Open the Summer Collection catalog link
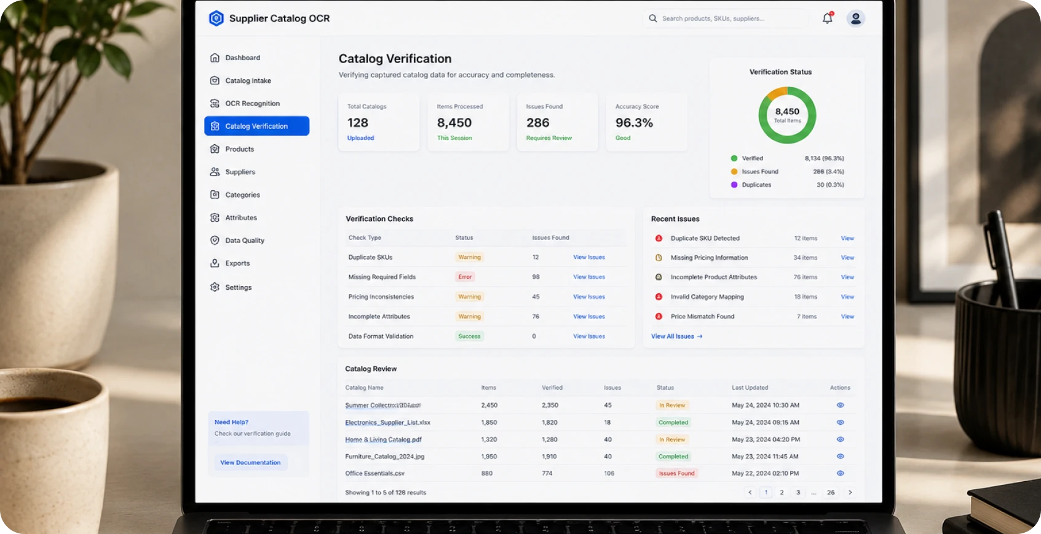Screen dimensions: 1041x534 tap(382, 405)
